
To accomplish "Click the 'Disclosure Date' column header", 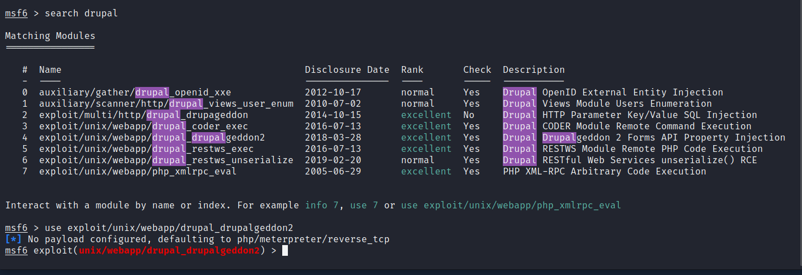I will point(347,70).
